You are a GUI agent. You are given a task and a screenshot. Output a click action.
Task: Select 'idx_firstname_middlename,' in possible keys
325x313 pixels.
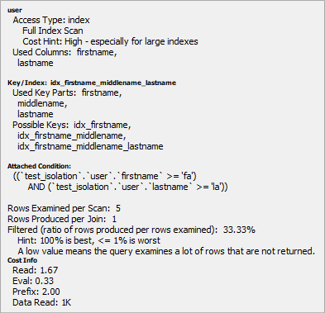pos(72,135)
